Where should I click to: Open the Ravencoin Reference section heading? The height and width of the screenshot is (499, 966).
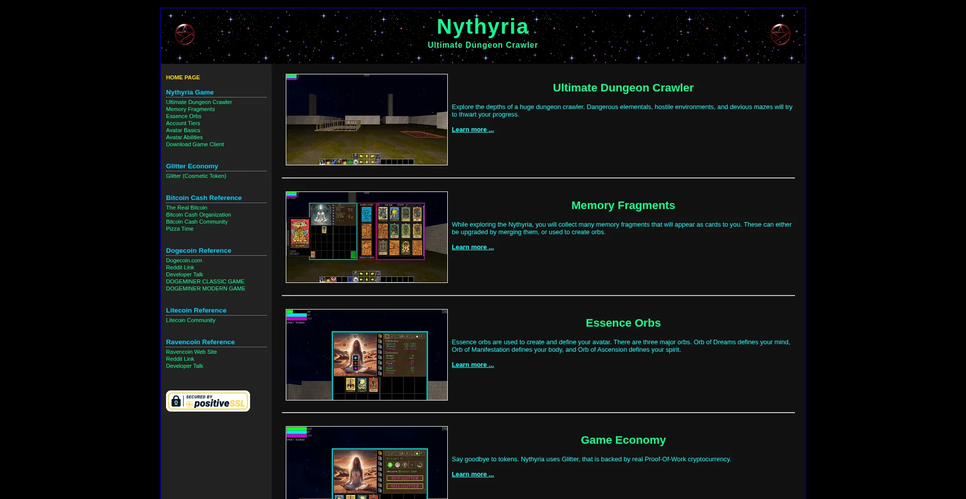(x=200, y=342)
